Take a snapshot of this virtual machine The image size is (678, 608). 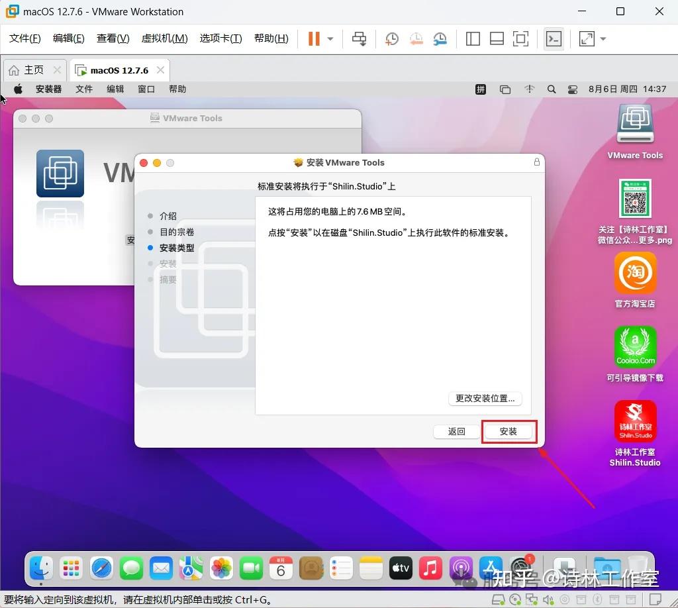pos(392,38)
